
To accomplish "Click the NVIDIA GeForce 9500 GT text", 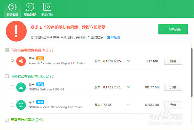I will 46,89.
